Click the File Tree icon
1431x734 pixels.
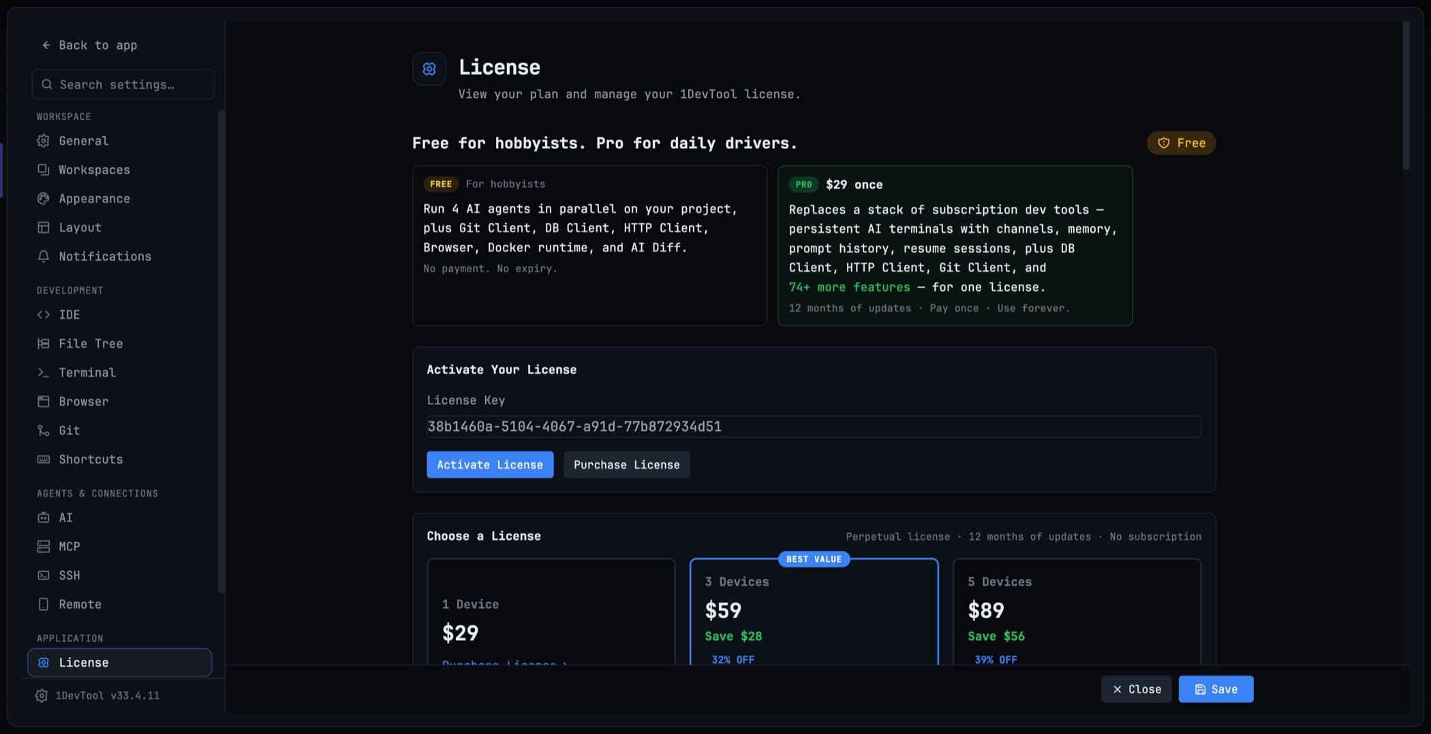click(44, 344)
